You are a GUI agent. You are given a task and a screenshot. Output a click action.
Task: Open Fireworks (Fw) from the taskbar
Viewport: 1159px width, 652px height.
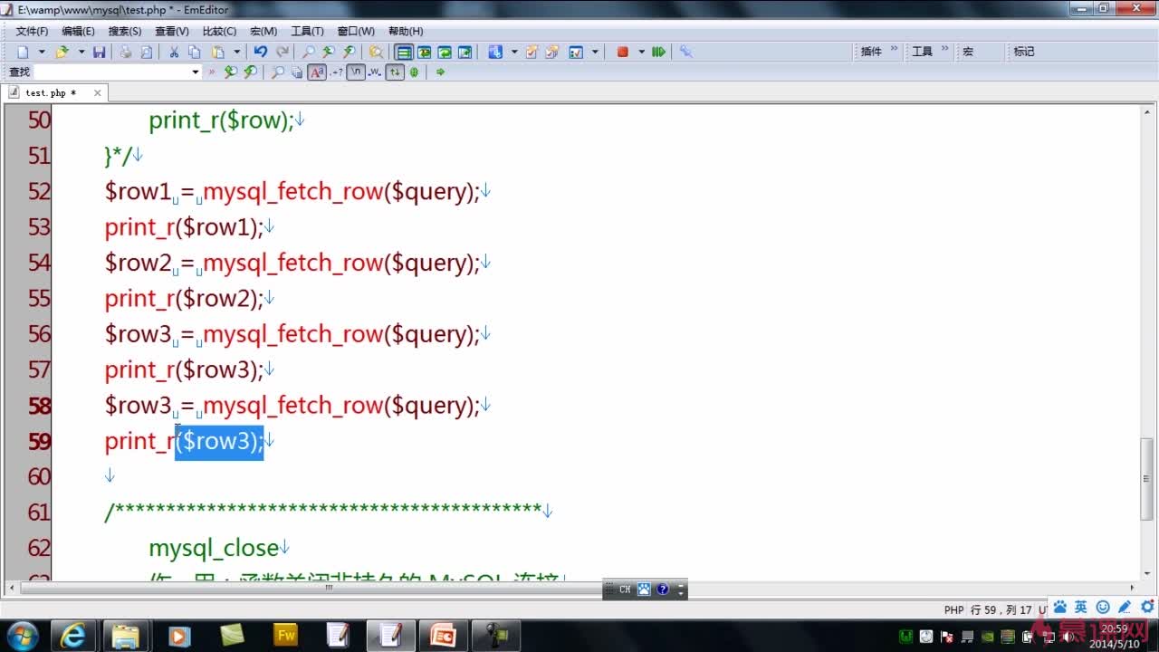pos(286,636)
